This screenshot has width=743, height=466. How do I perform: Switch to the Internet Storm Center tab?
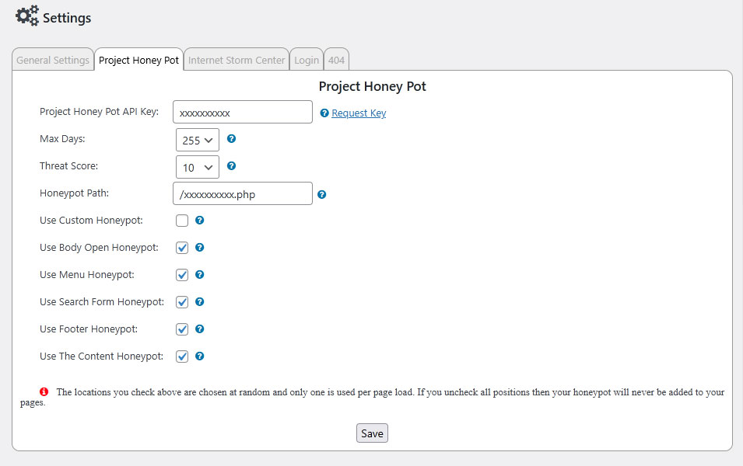coord(236,59)
